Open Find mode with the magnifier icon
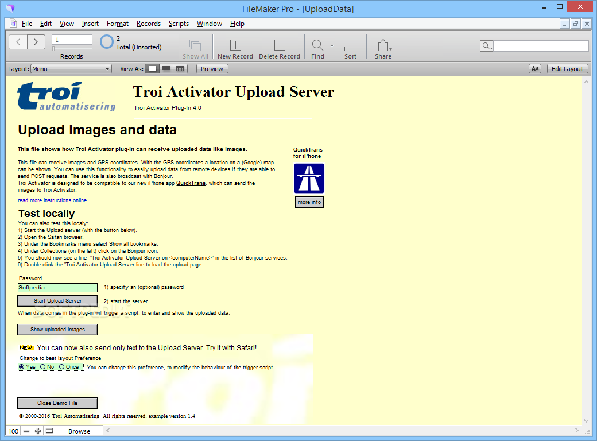Screen dimensions: 597x441 [x=317, y=45]
